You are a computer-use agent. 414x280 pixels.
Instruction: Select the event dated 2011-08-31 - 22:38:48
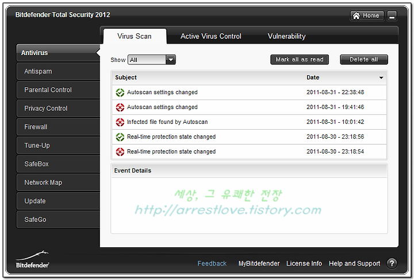(x=249, y=92)
